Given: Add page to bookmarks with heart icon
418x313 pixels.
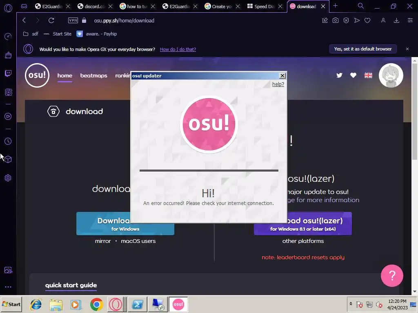Looking at the screenshot, I should click(367, 20).
